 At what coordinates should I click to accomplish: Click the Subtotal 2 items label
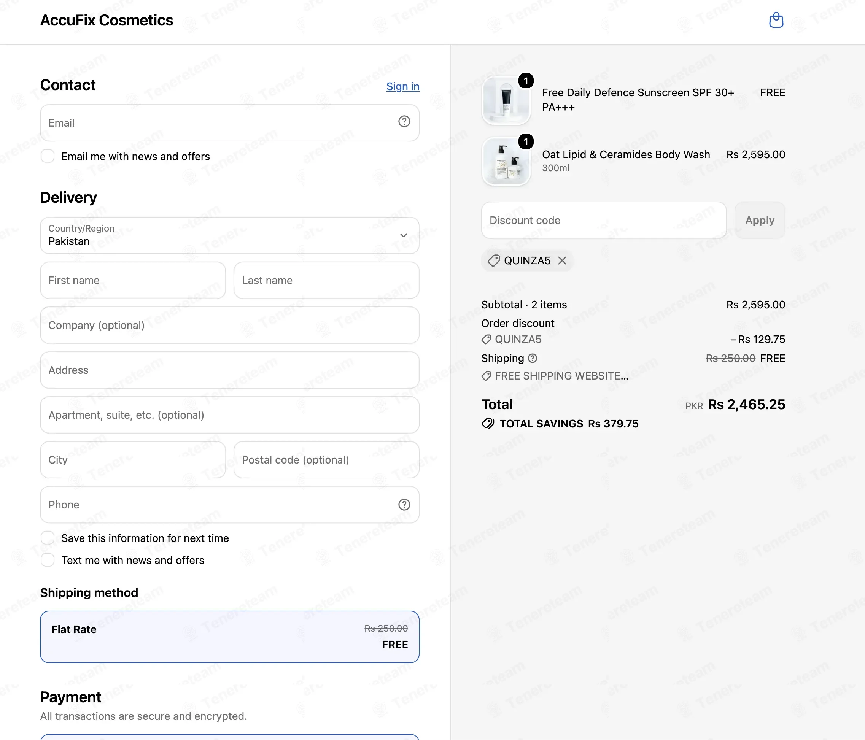click(524, 305)
